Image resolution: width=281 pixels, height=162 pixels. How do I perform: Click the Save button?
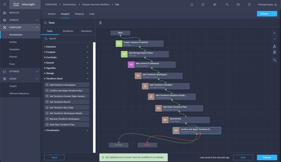pyautogui.click(x=243, y=157)
